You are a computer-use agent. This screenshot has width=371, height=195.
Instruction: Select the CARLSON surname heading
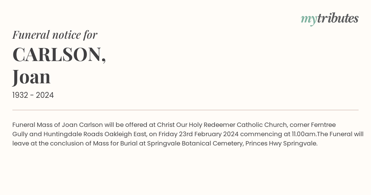(57, 54)
